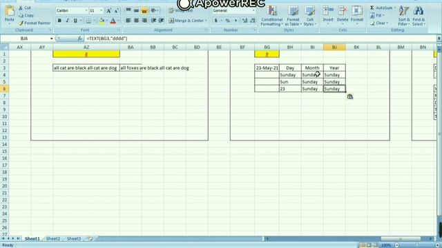Select cell containing Sun

(290, 82)
